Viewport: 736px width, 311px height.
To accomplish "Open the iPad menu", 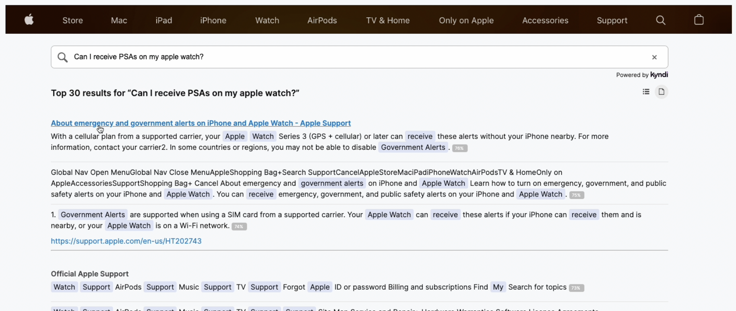I will (x=164, y=20).
